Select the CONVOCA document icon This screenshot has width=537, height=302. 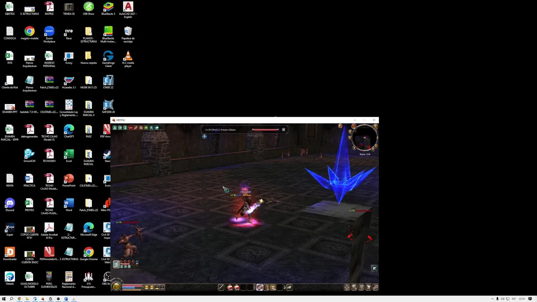10,34
